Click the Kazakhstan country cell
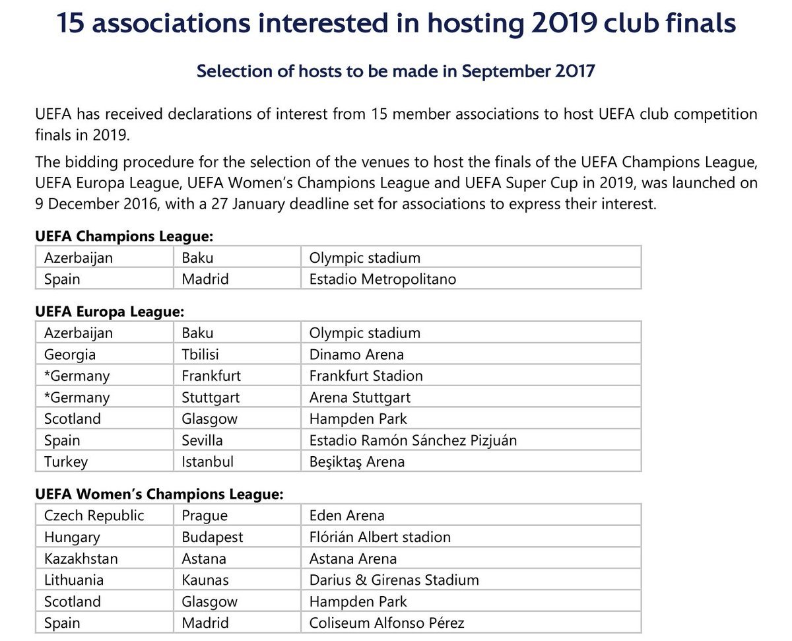The image size is (792, 641). [105, 558]
